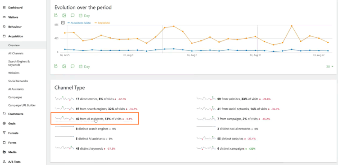Click the 97 from search engines sparkline
This screenshot has width=338, height=165.
[64, 108]
